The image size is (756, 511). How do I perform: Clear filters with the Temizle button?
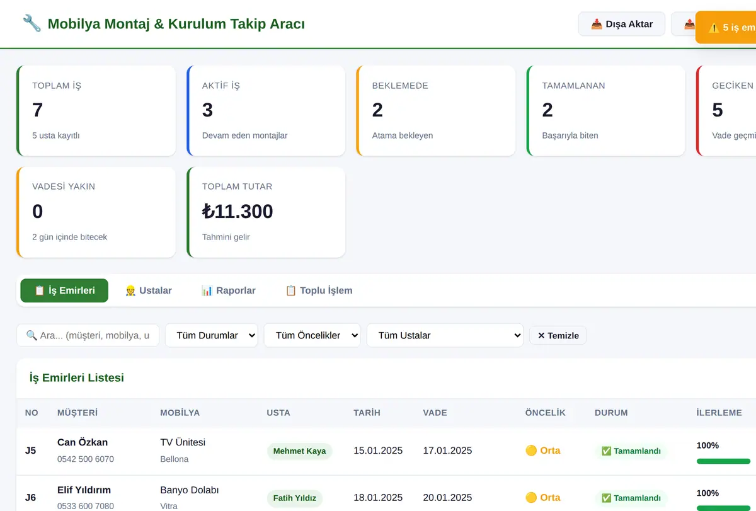(558, 335)
